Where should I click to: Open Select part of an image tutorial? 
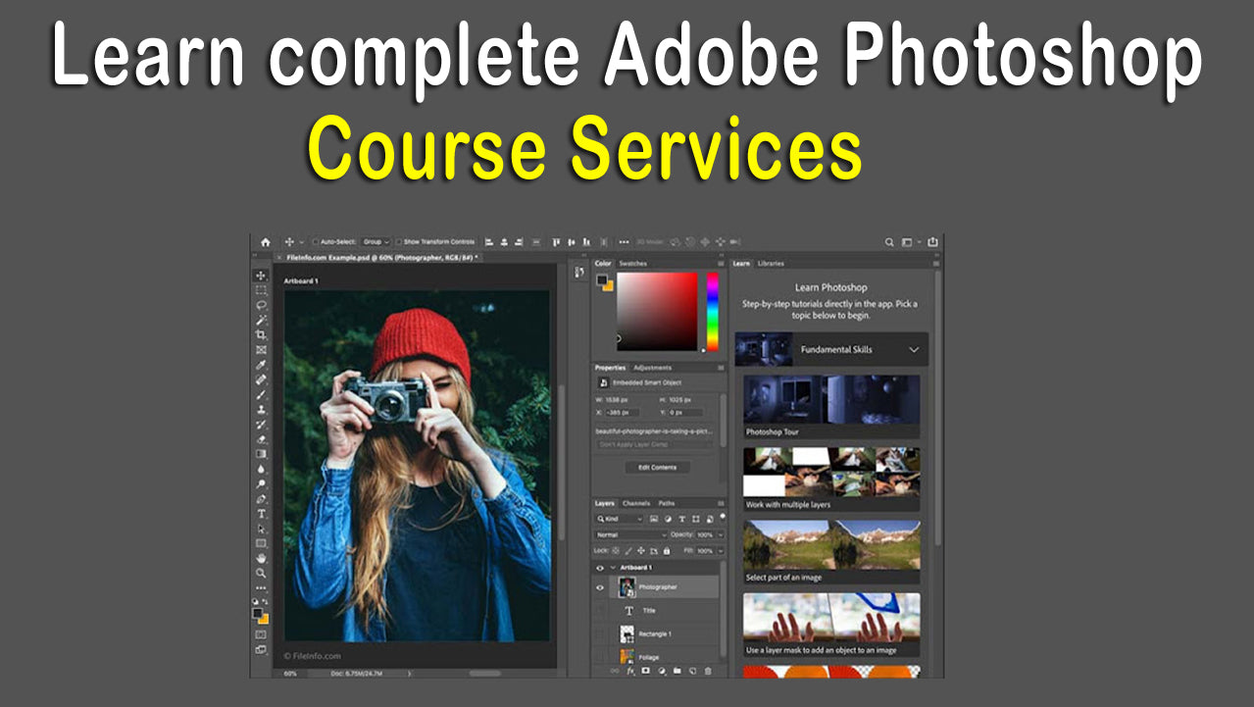(x=831, y=552)
